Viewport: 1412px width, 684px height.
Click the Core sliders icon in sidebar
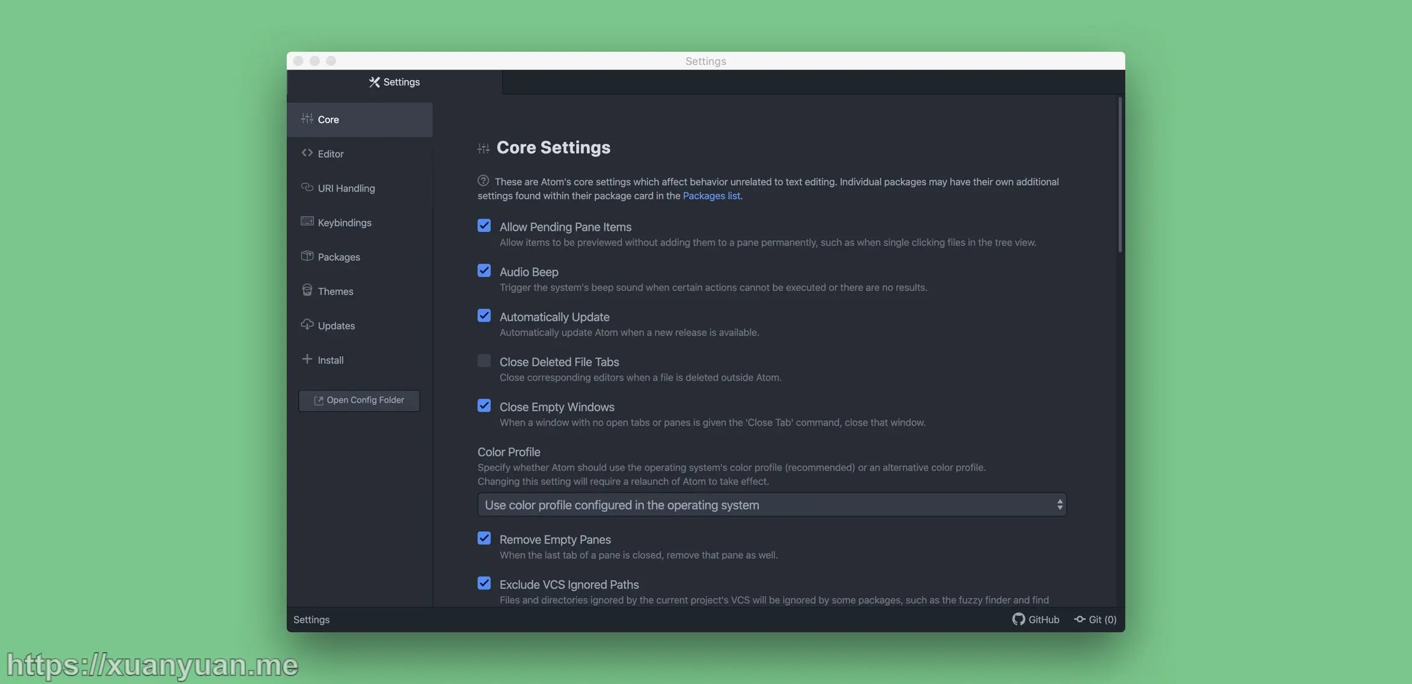tap(307, 119)
